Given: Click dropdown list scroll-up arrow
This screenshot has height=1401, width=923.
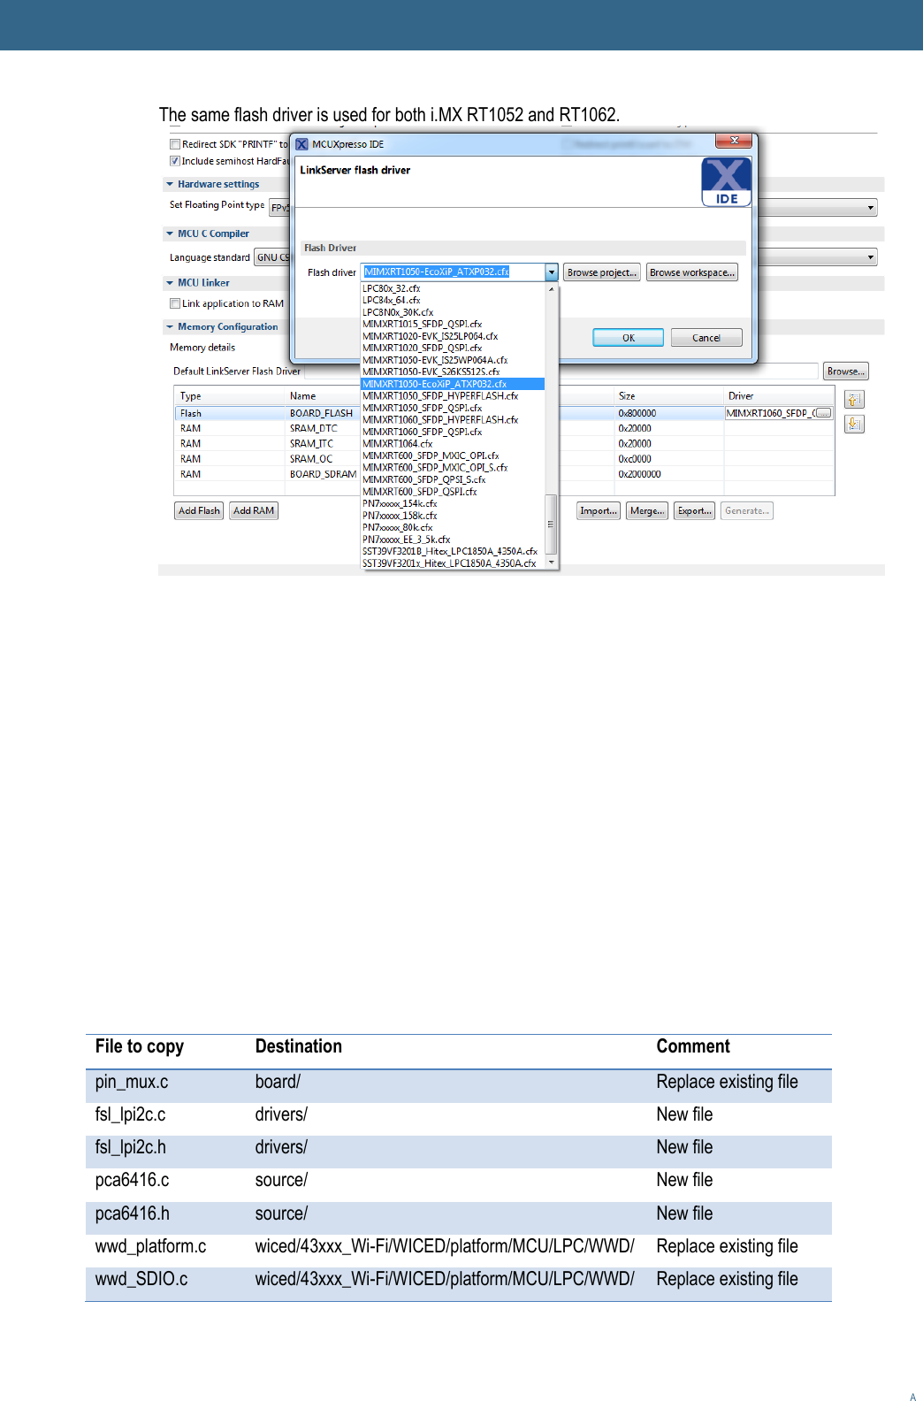Looking at the screenshot, I should (x=552, y=289).
